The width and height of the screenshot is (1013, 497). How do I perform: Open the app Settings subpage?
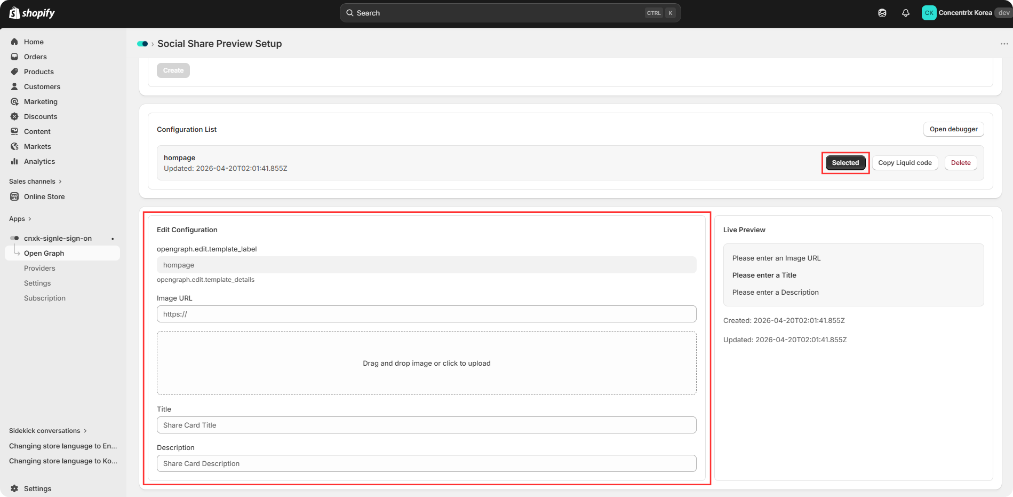pyautogui.click(x=37, y=283)
